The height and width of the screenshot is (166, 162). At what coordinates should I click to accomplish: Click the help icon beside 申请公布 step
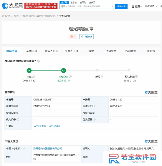tap(70, 77)
